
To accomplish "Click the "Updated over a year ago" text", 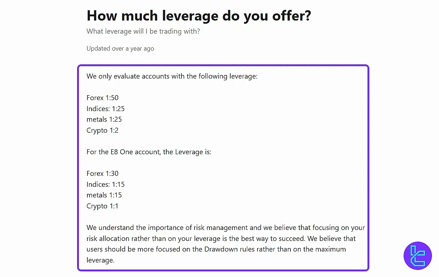I will (120, 48).
